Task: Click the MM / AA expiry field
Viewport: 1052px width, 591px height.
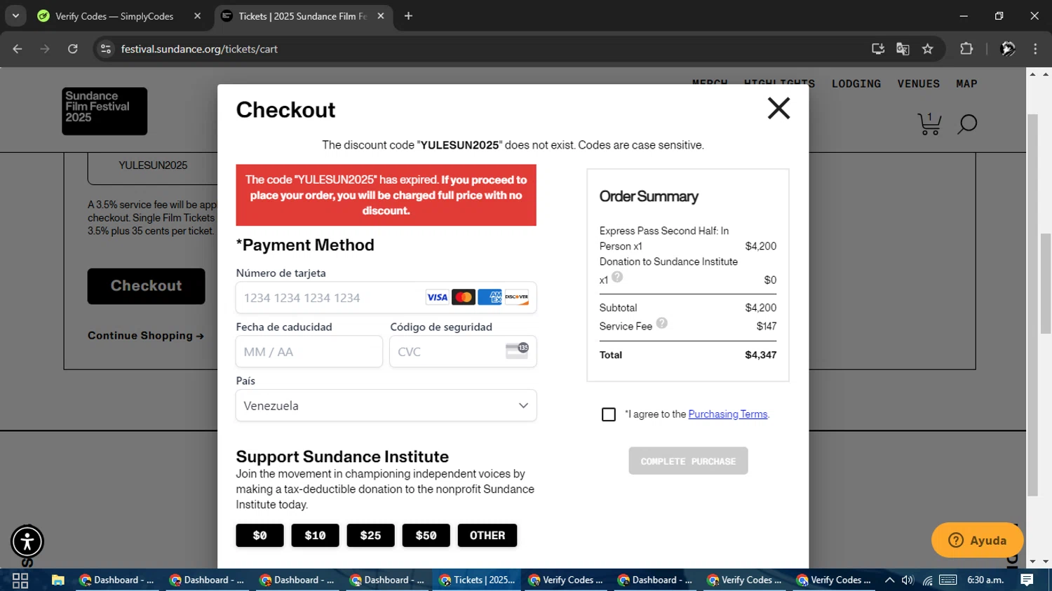Action: [309, 351]
